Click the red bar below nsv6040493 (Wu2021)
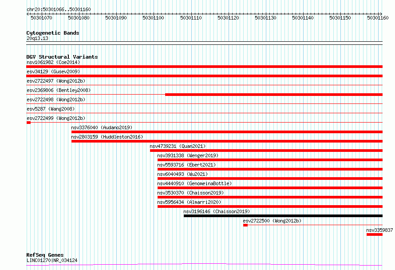 coord(270,179)
